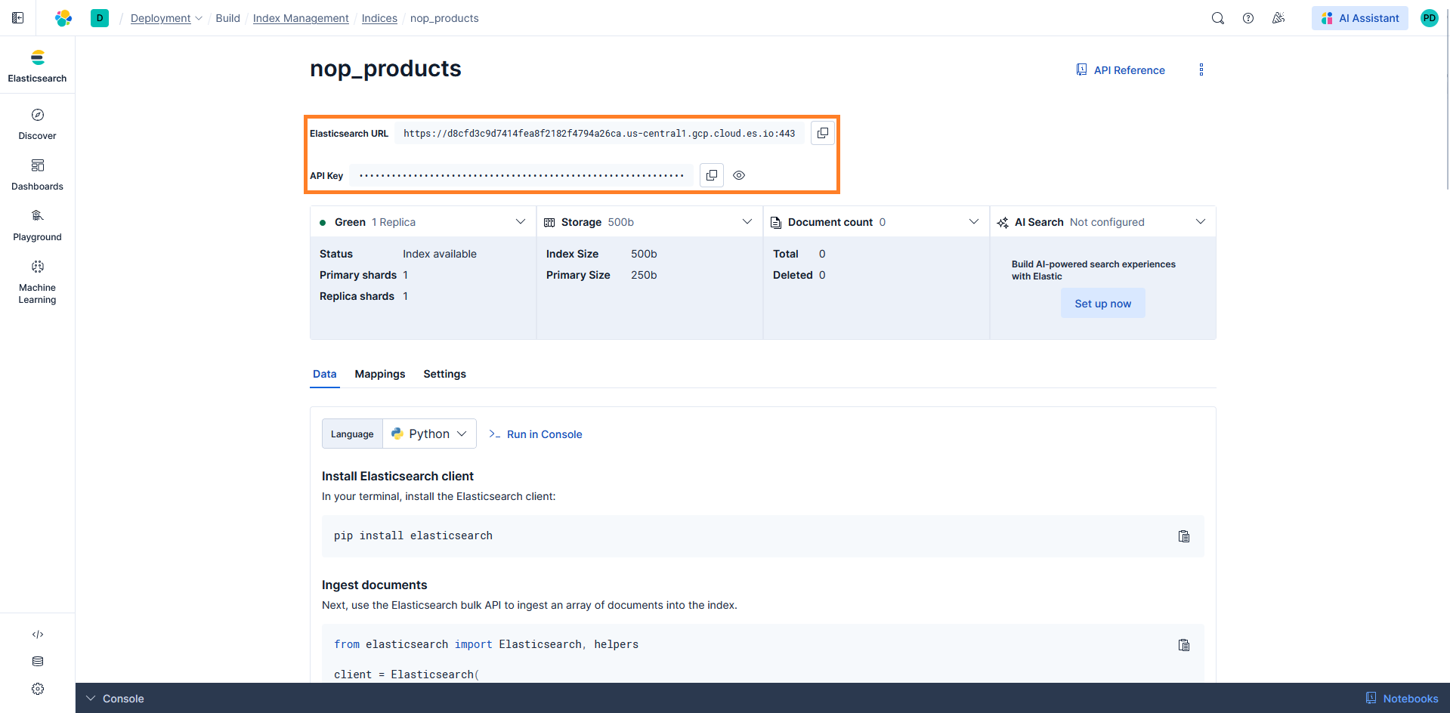Screen dimensions: 1450x713
Task: Copy the pip install command
Action: [1183, 536]
